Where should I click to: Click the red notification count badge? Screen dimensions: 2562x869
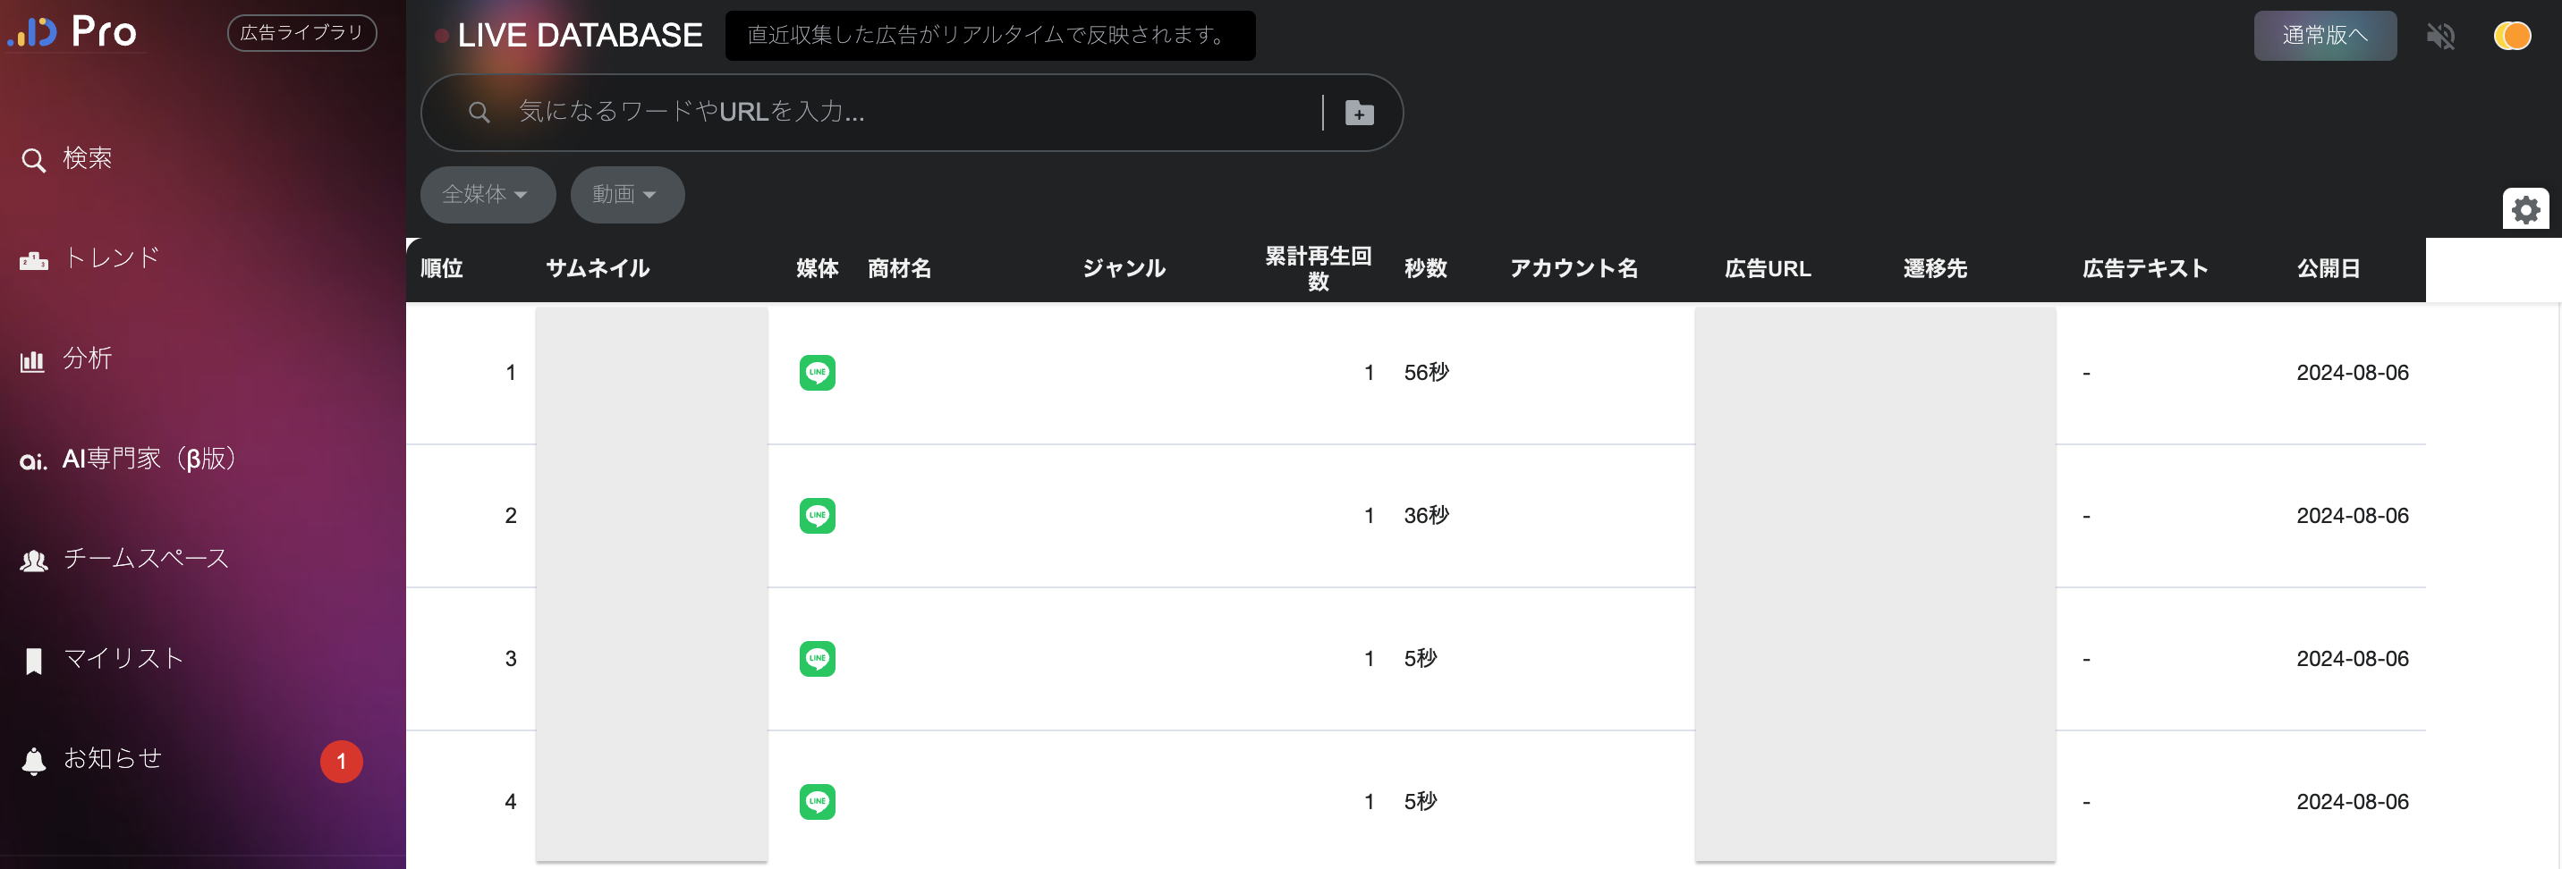click(341, 762)
